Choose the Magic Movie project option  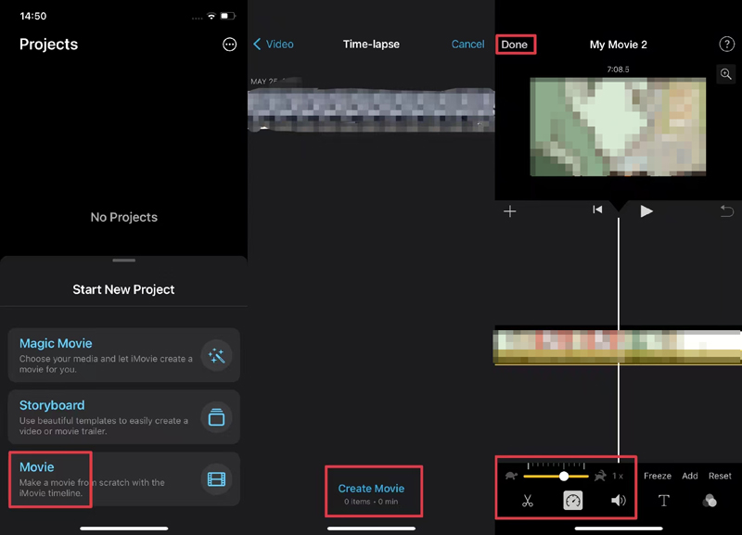(123, 355)
